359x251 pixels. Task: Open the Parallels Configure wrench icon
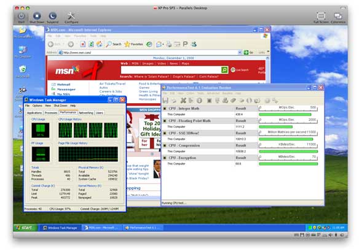pos(71,16)
